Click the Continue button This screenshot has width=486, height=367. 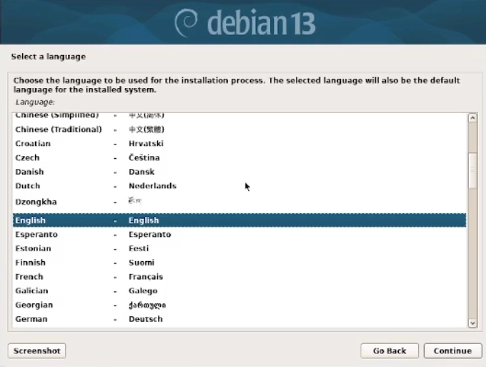[x=452, y=351]
